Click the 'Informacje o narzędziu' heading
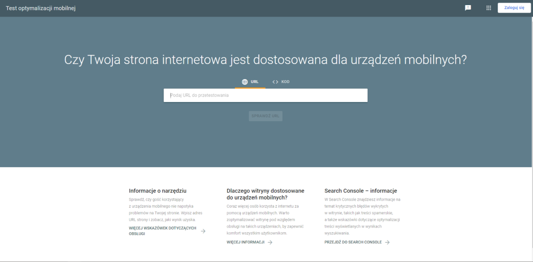 click(x=158, y=191)
